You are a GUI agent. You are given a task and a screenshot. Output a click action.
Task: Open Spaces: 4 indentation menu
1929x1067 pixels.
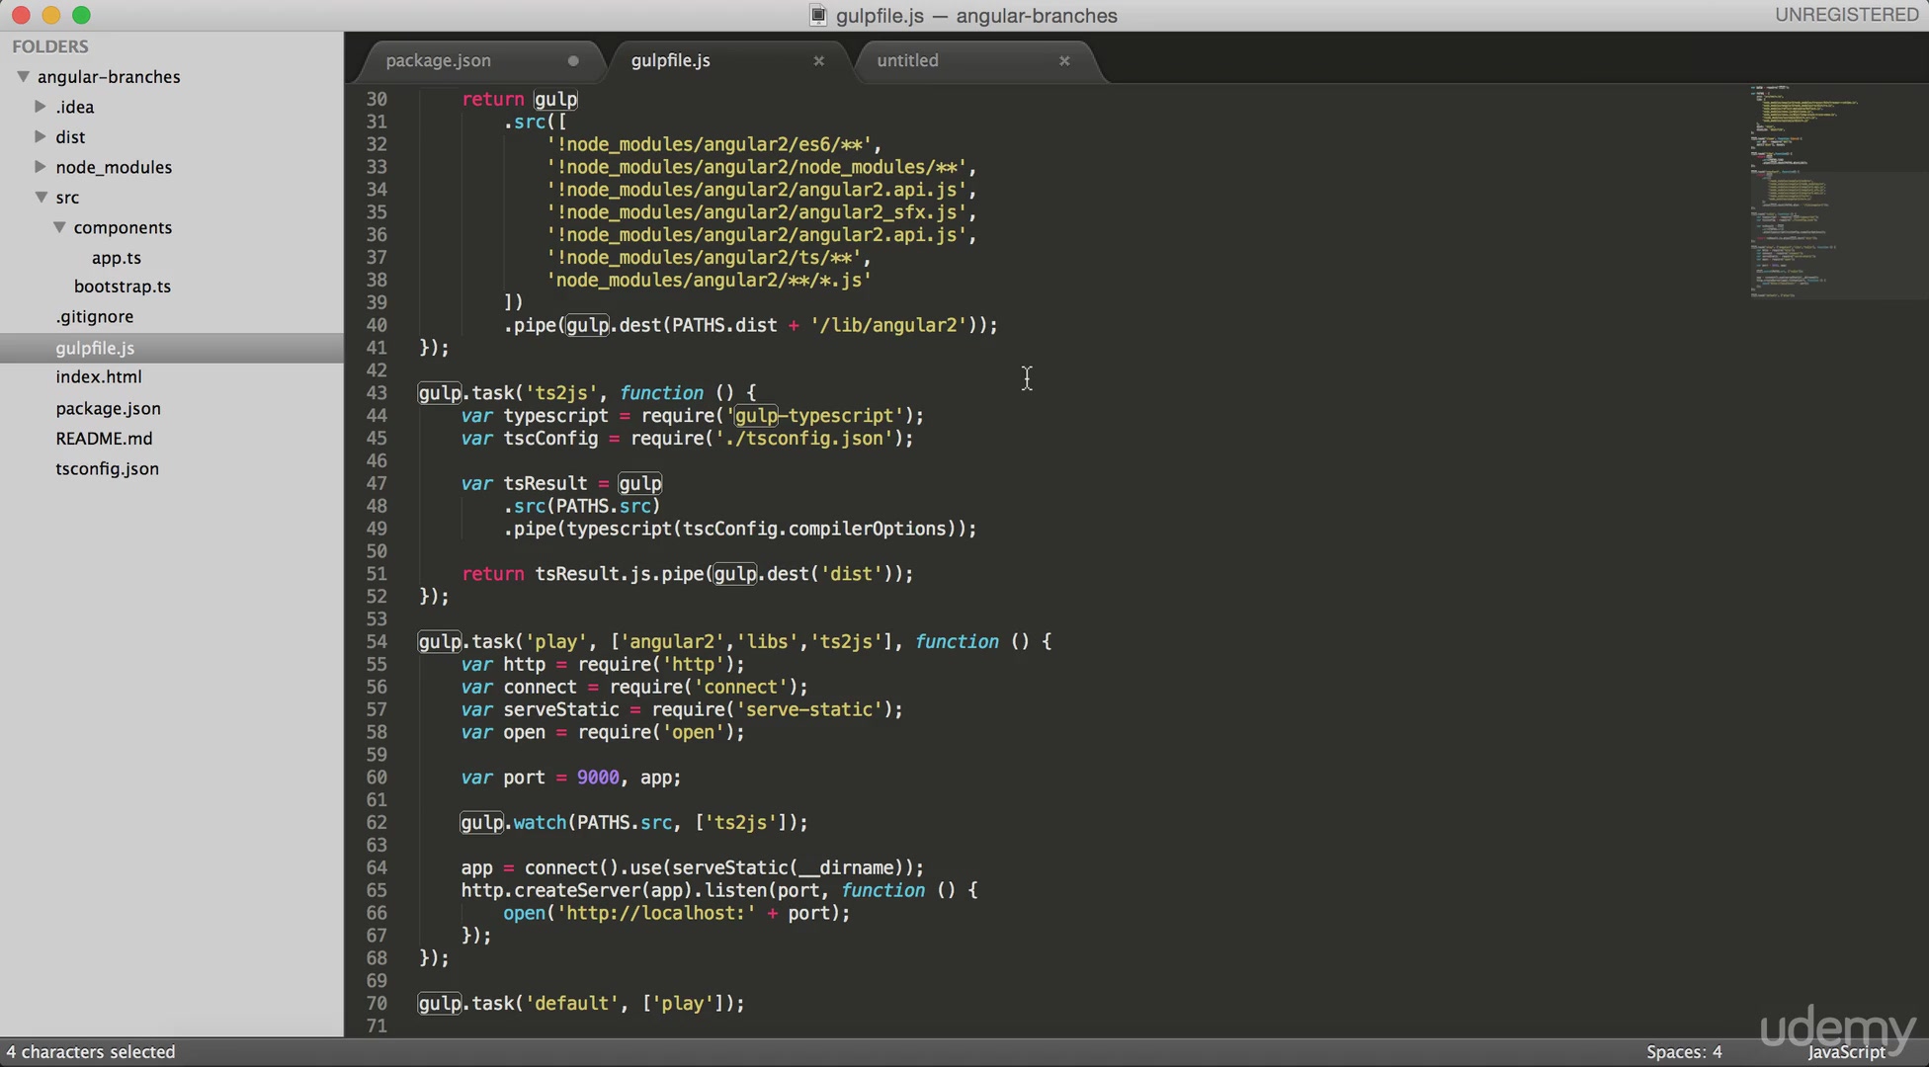click(x=1683, y=1052)
